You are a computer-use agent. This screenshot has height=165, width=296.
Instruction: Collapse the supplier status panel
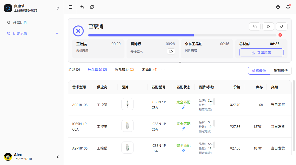(180, 62)
